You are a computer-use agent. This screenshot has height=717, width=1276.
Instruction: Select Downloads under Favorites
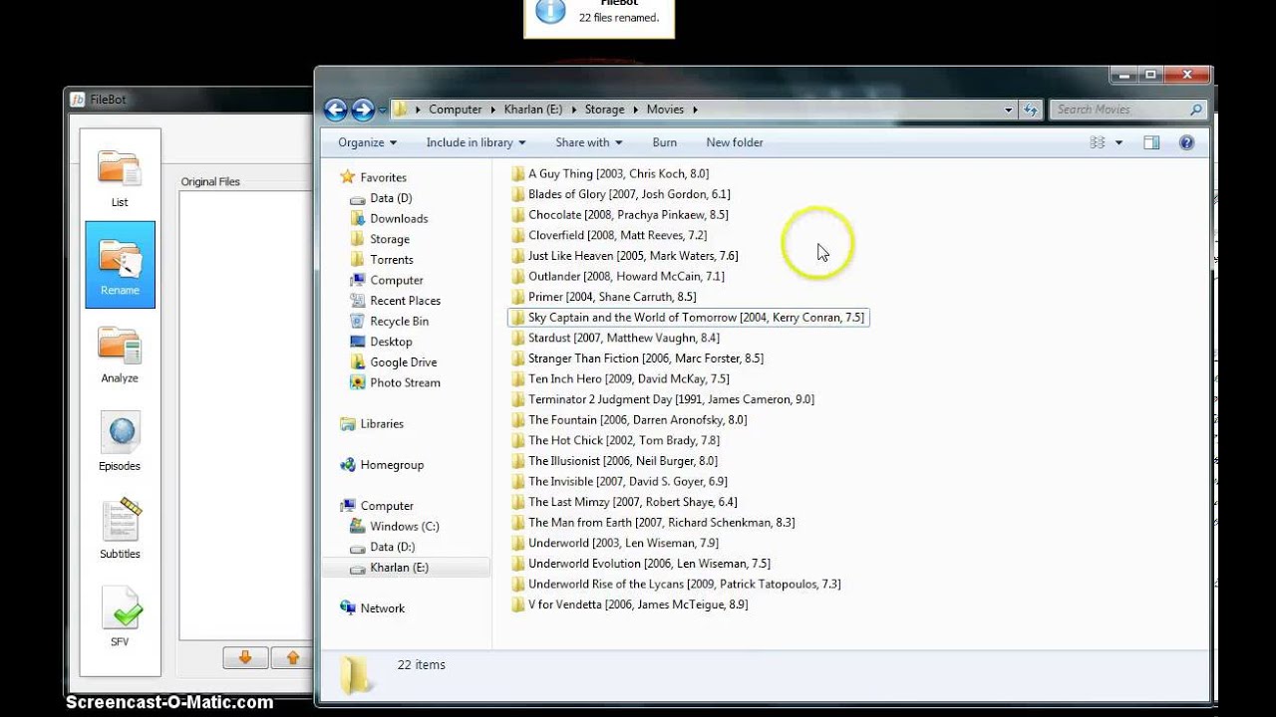pyautogui.click(x=398, y=219)
